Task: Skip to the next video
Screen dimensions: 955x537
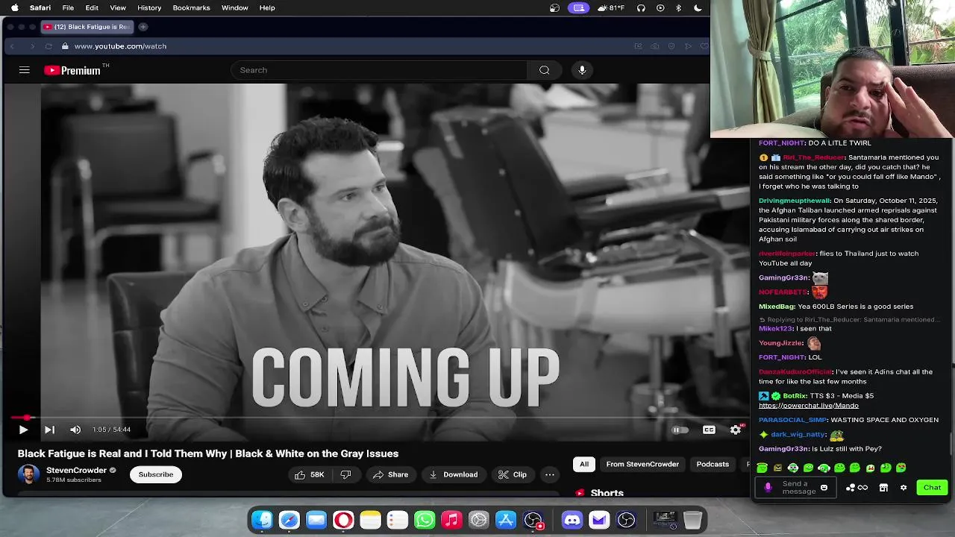Action: tap(49, 430)
